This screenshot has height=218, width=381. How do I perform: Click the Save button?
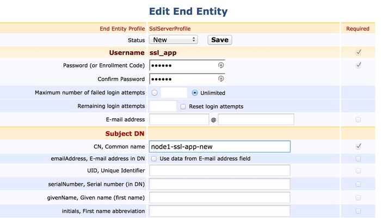(x=219, y=40)
